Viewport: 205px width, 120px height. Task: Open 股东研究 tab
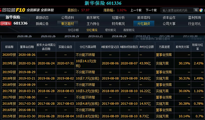pos(93,18)
